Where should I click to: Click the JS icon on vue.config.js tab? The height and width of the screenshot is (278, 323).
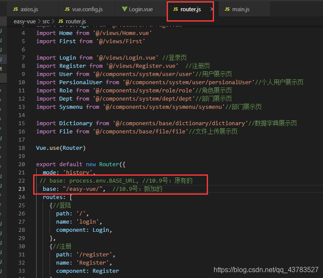[x=67, y=9]
